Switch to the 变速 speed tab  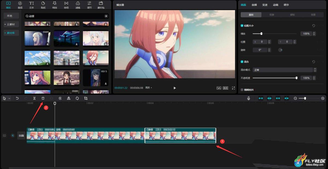coord(265,5)
